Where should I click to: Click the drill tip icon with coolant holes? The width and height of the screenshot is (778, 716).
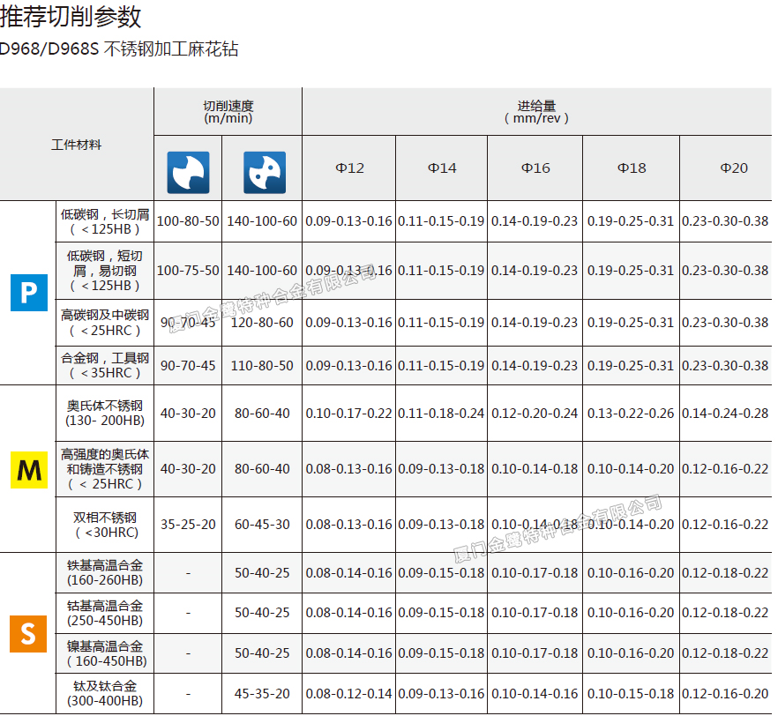click(264, 172)
